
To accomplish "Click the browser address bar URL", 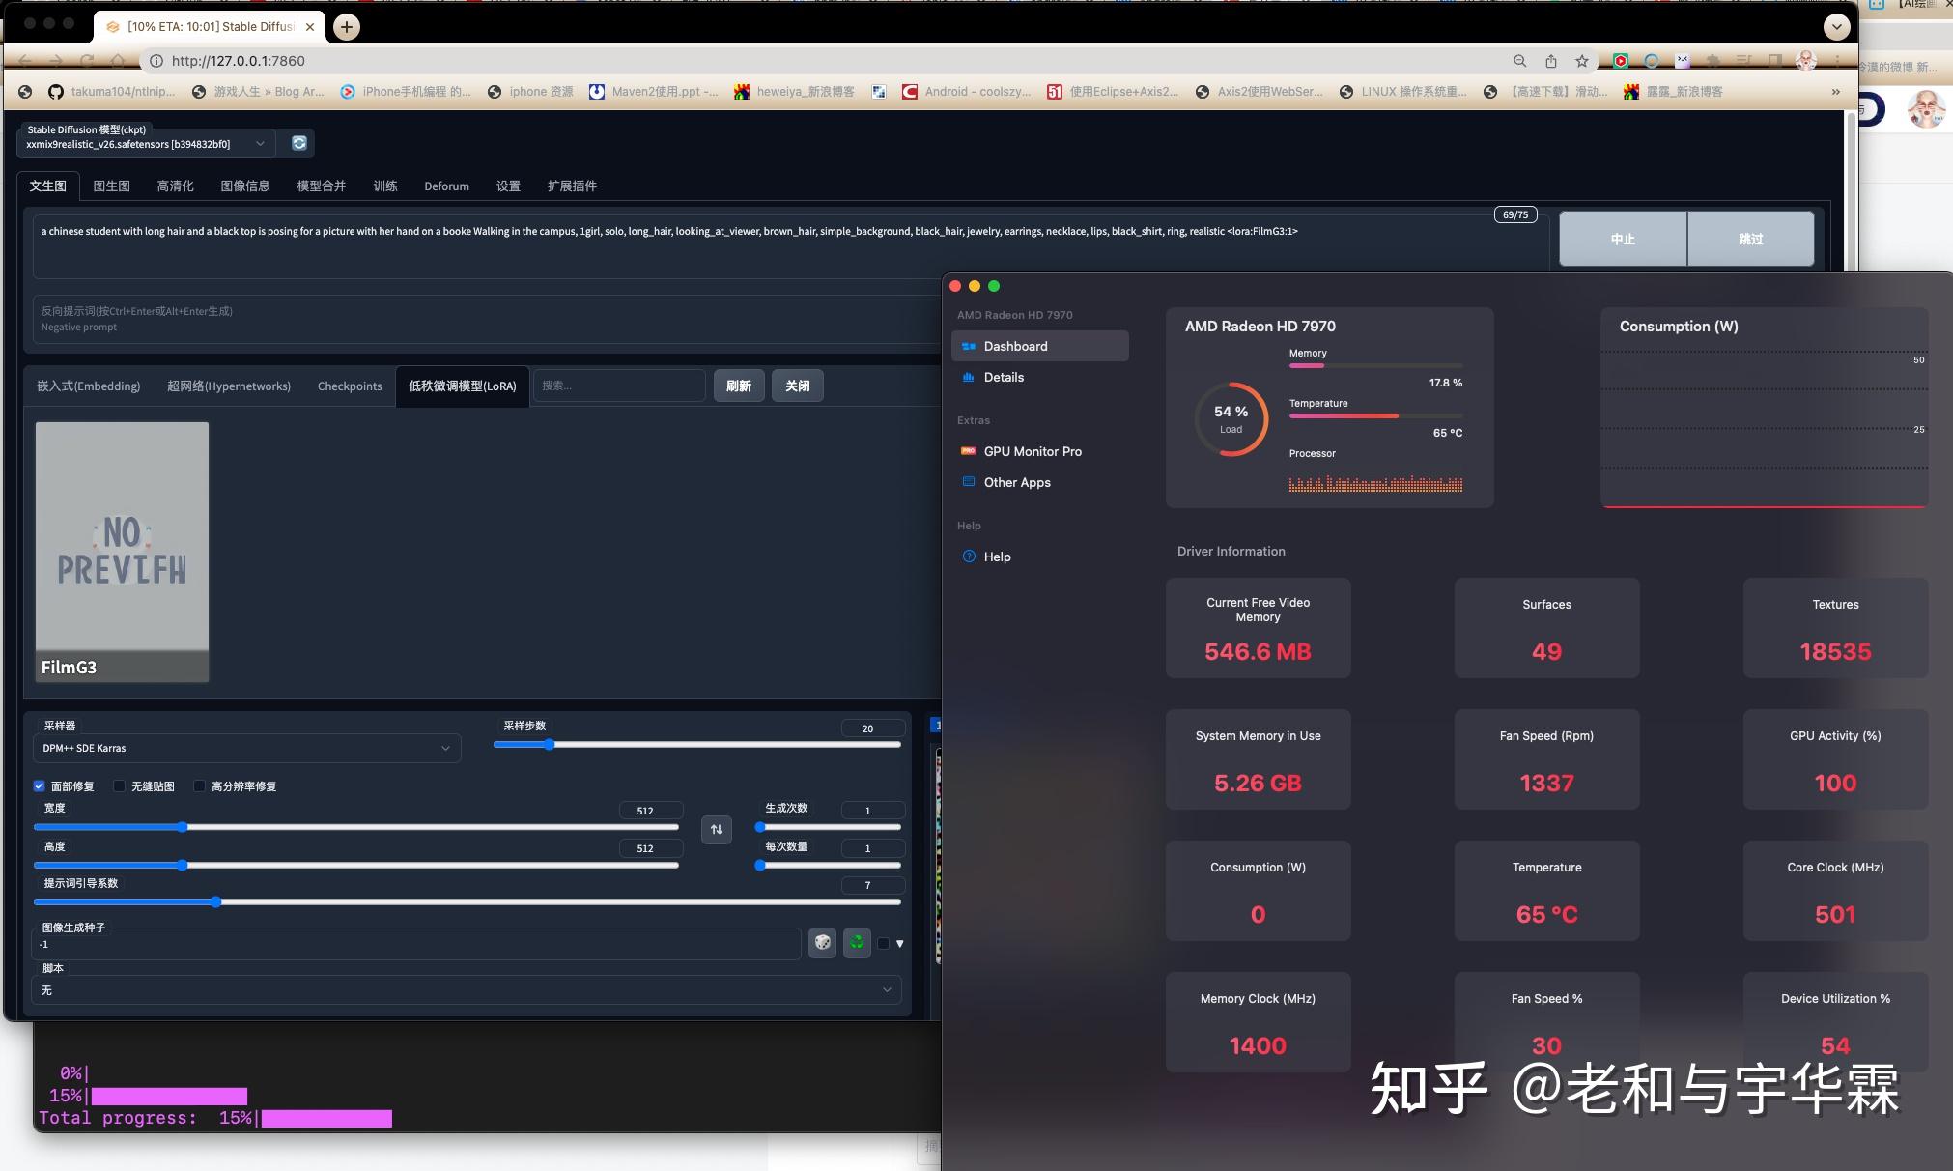I will pos(238,61).
